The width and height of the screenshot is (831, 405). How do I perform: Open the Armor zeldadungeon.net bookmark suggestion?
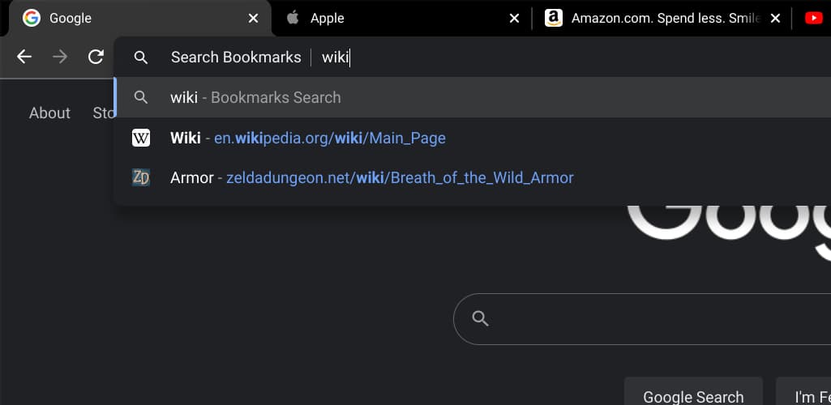(371, 177)
